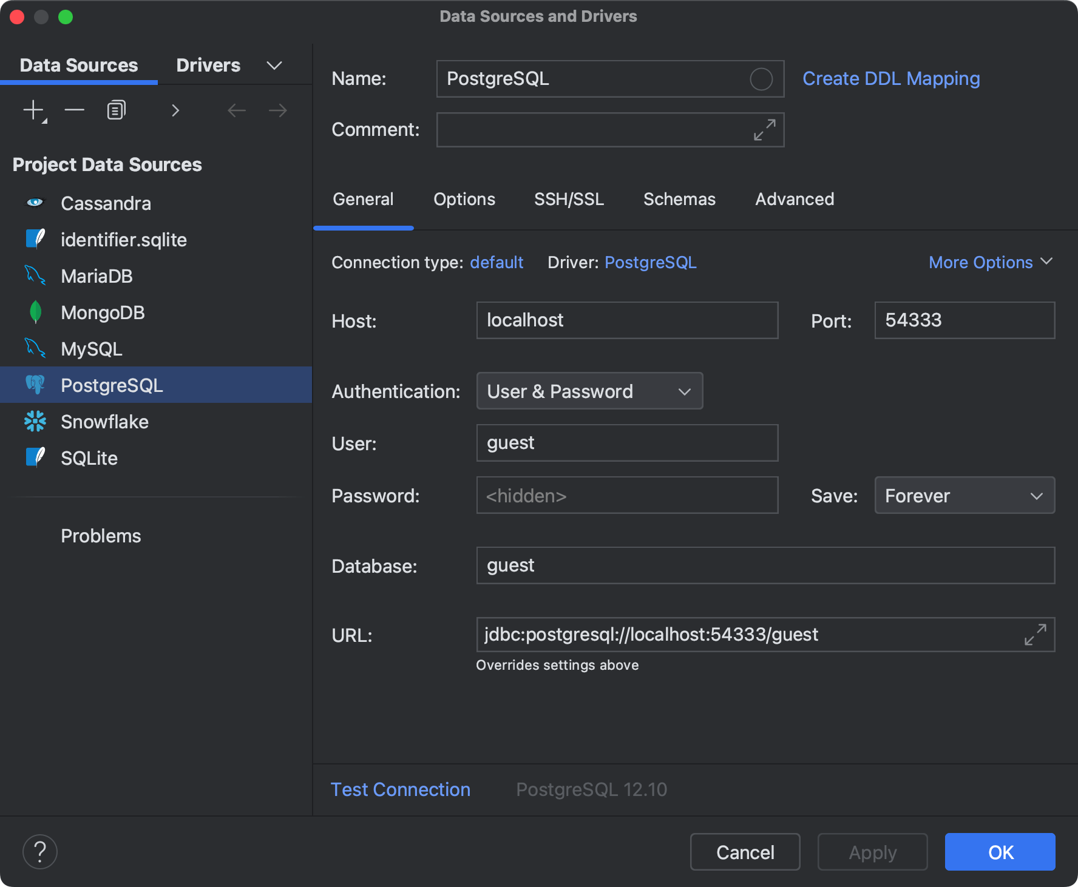Set a data source color via the circle
The image size is (1078, 887).
761,79
